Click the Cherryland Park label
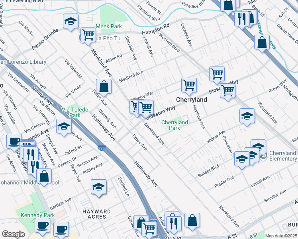298x239 pixels. [x=174, y=125]
